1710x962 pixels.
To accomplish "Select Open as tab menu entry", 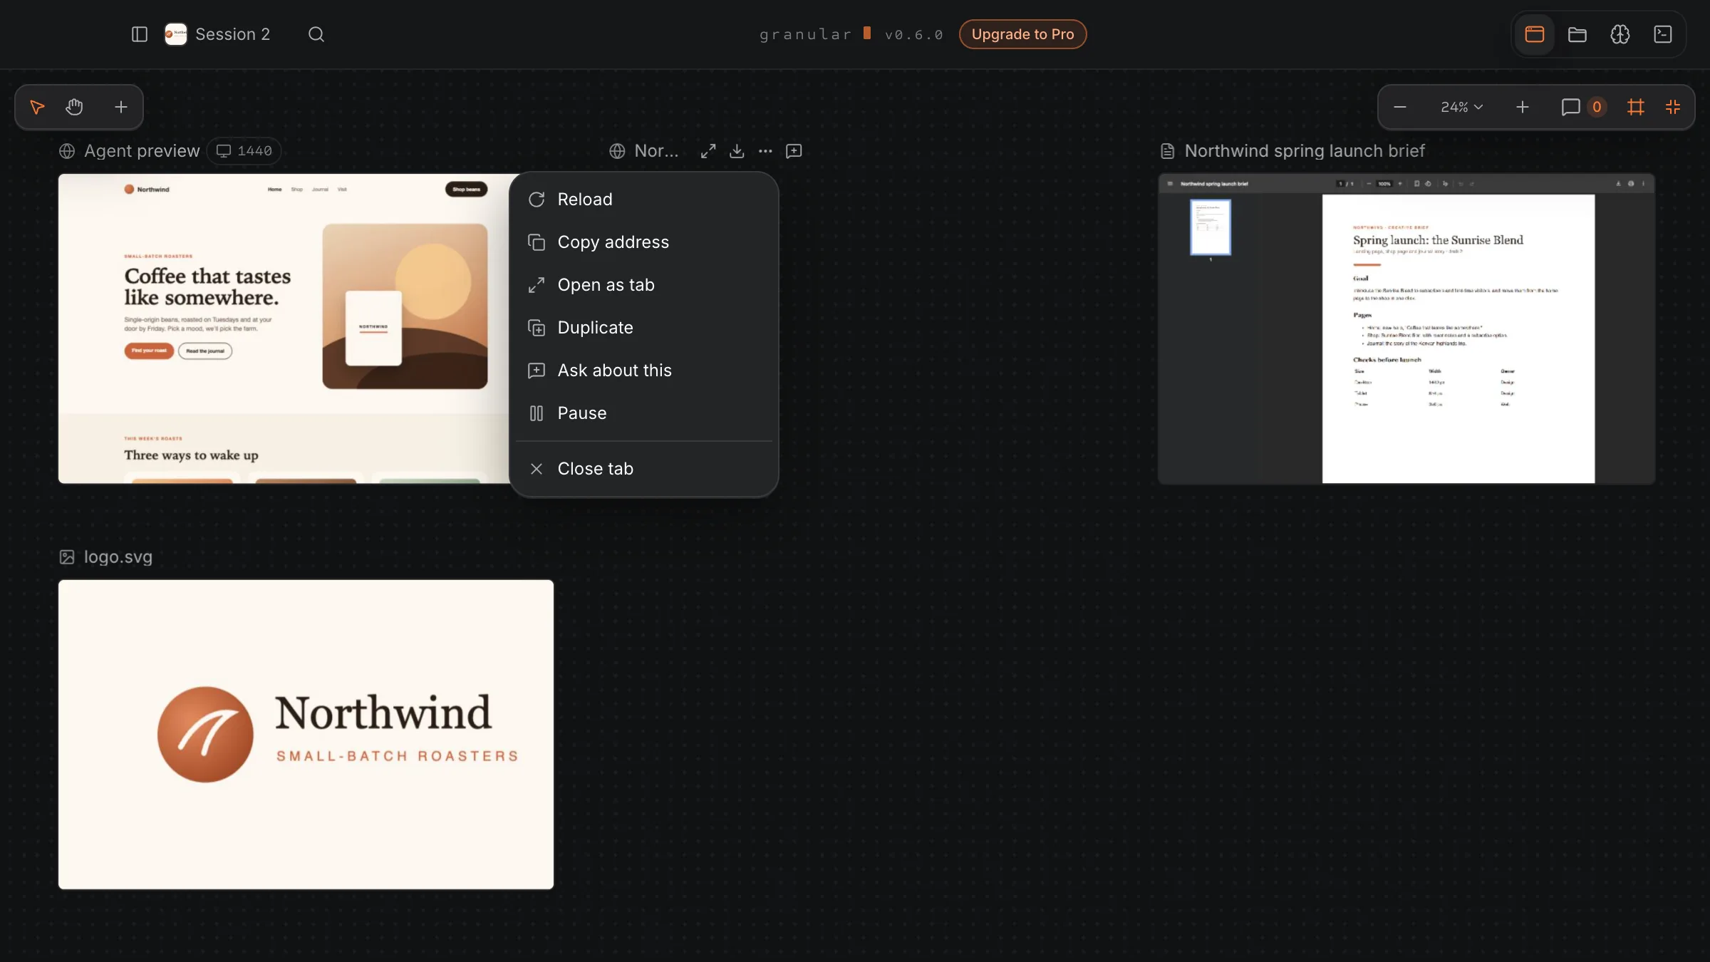I will [x=644, y=285].
